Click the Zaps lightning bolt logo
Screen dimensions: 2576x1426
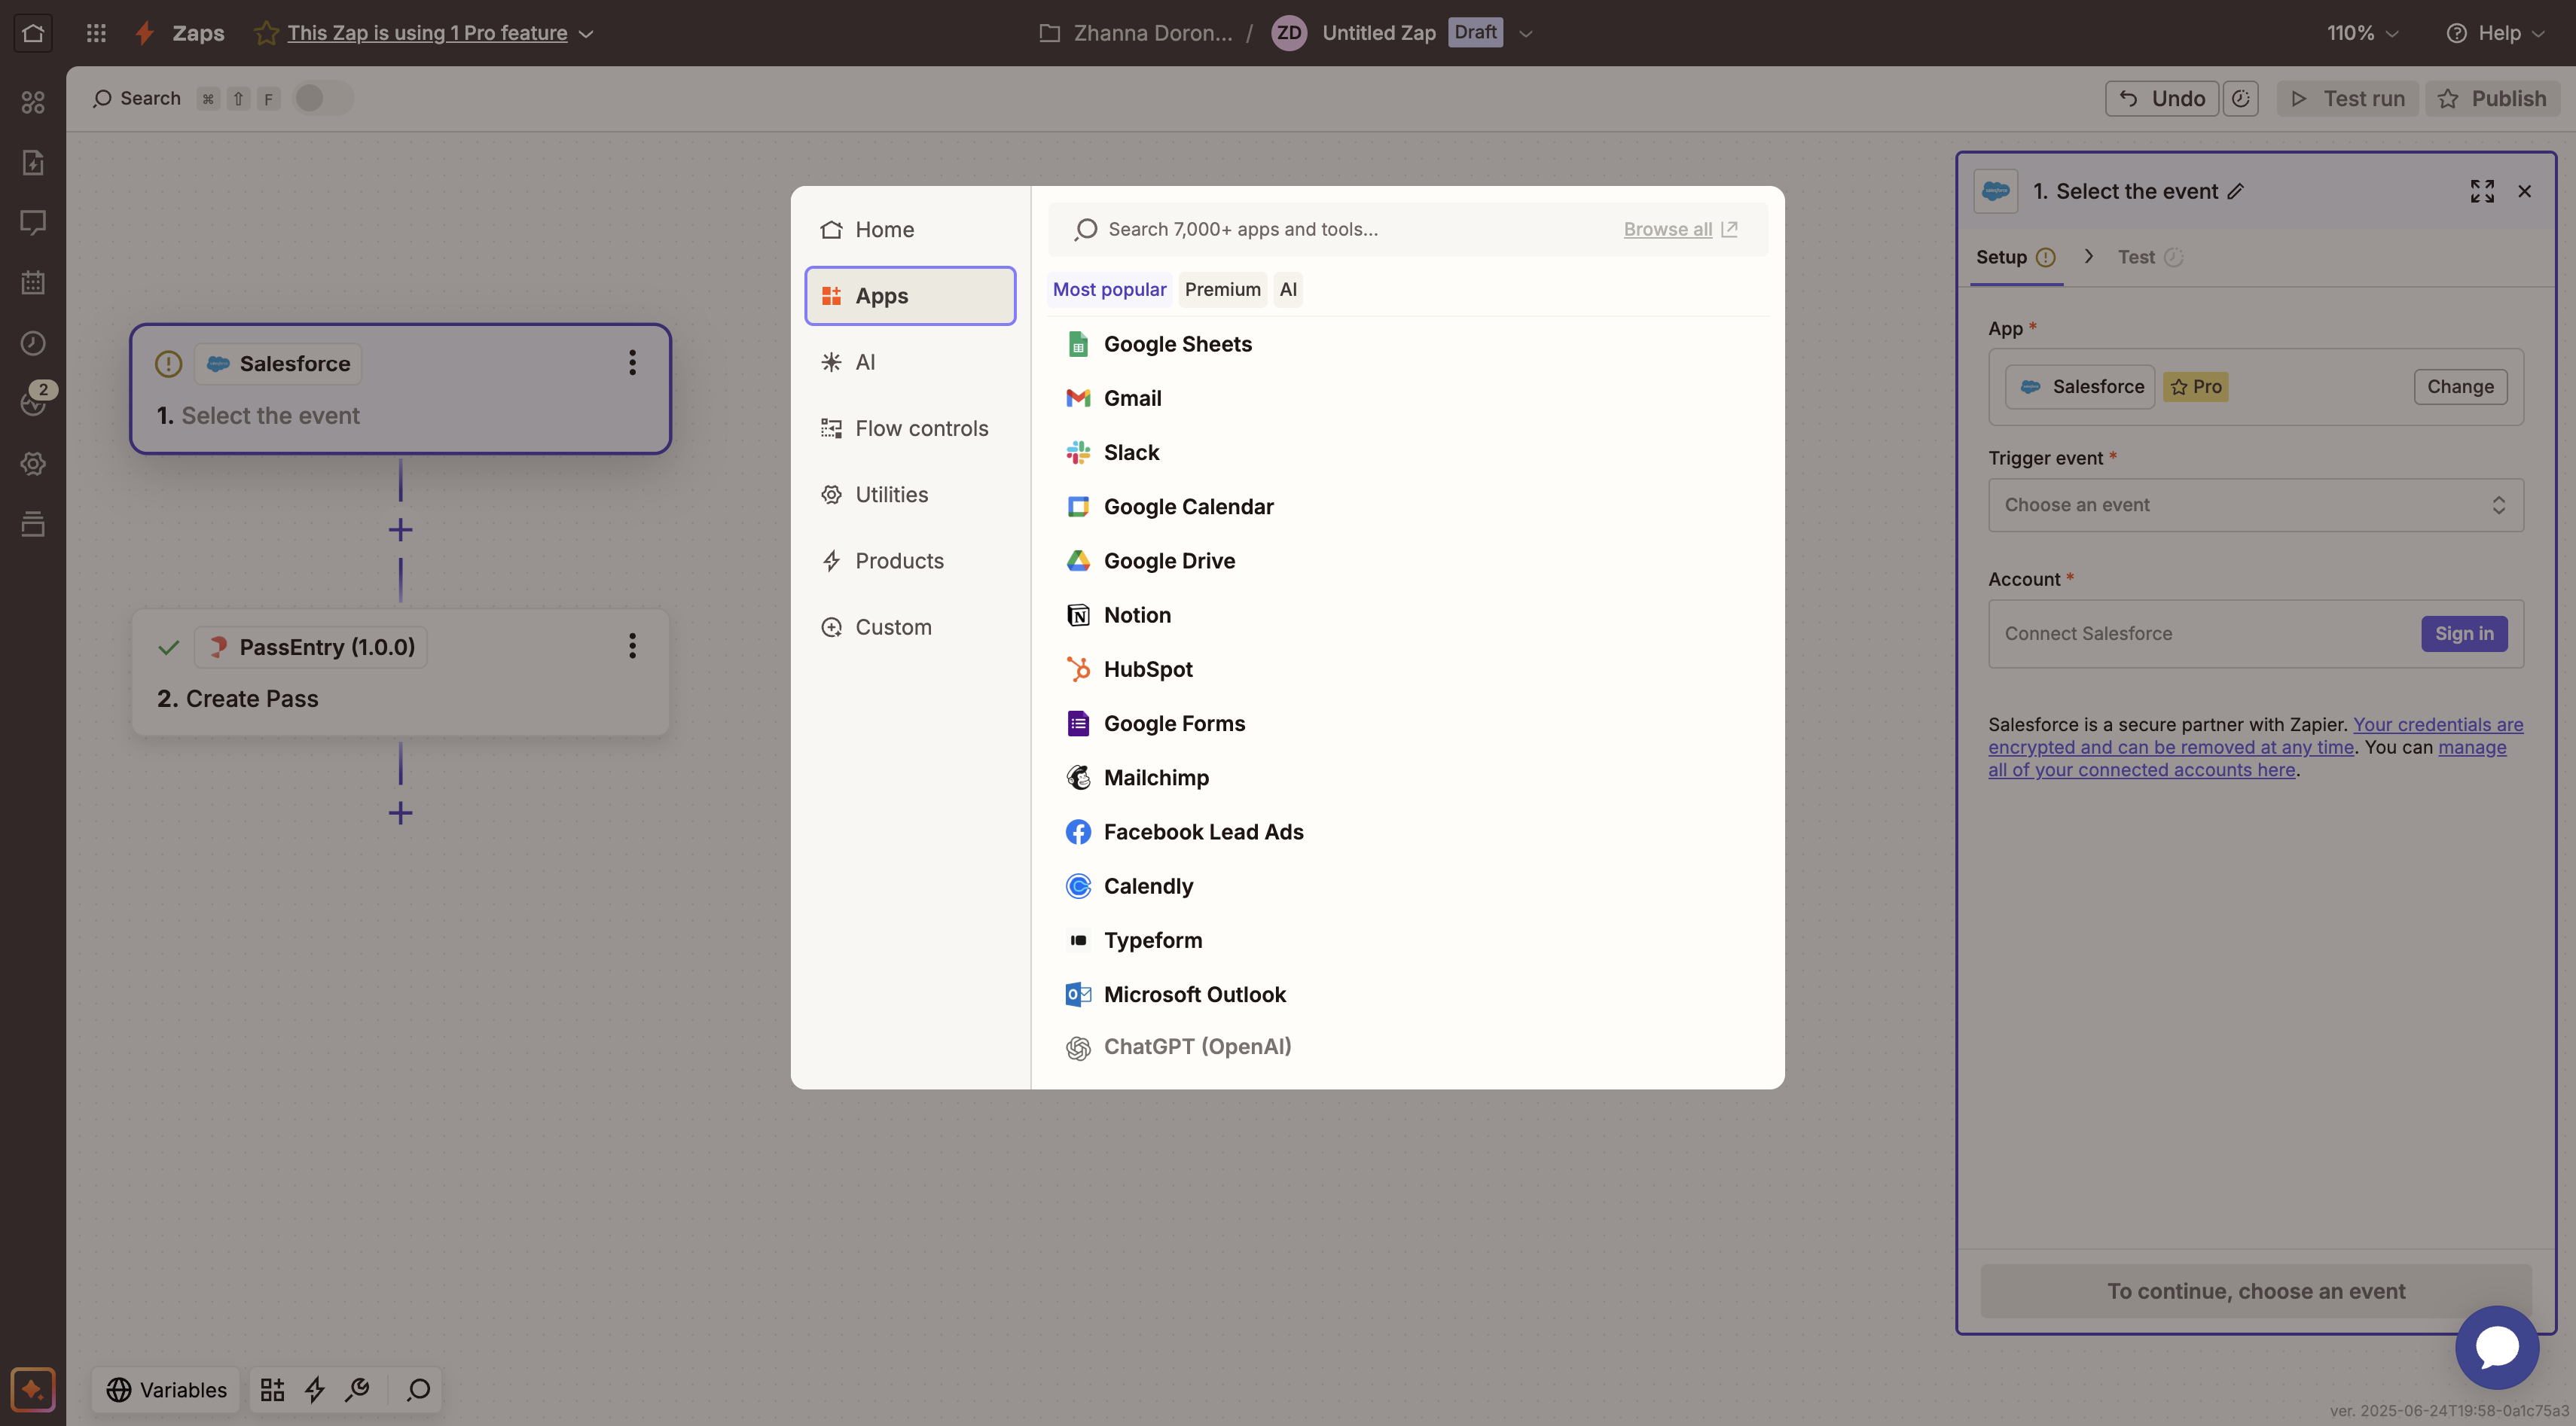[x=145, y=33]
